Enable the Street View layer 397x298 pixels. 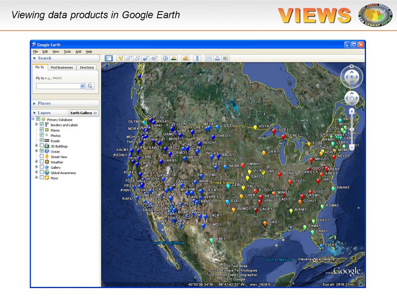click(42, 156)
